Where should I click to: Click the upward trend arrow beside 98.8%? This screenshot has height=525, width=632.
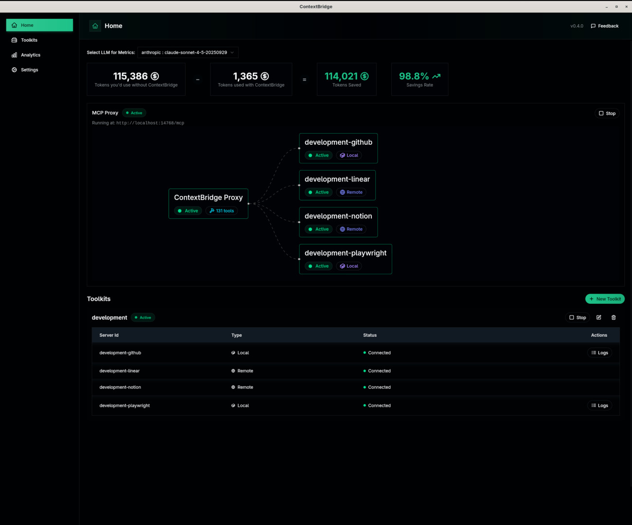coord(436,76)
